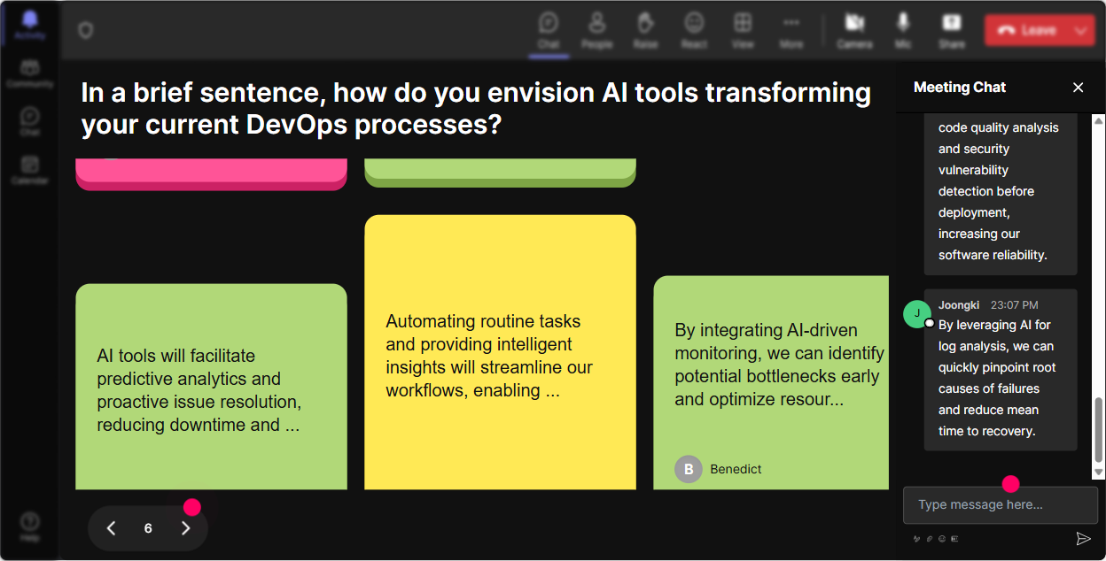
Task: Open Chat in the left sidebar
Action: [29, 121]
